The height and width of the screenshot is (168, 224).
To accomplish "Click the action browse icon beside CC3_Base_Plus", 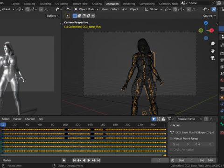I will (172, 133).
